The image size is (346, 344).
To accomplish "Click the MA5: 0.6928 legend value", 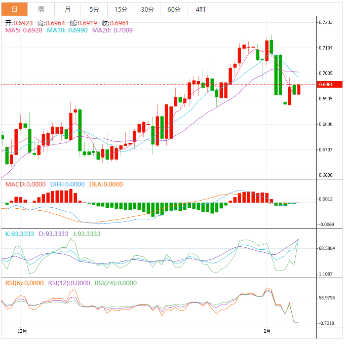I will [24, 30].
